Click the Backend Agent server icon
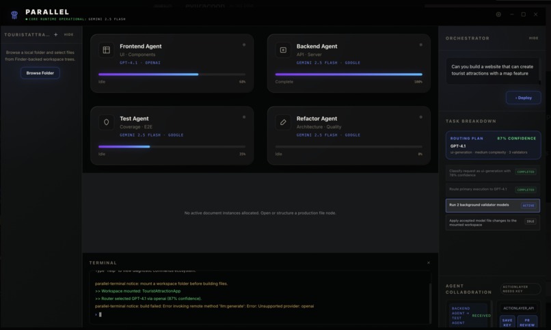The image size is (551, 330). click(x=283, y=50)
